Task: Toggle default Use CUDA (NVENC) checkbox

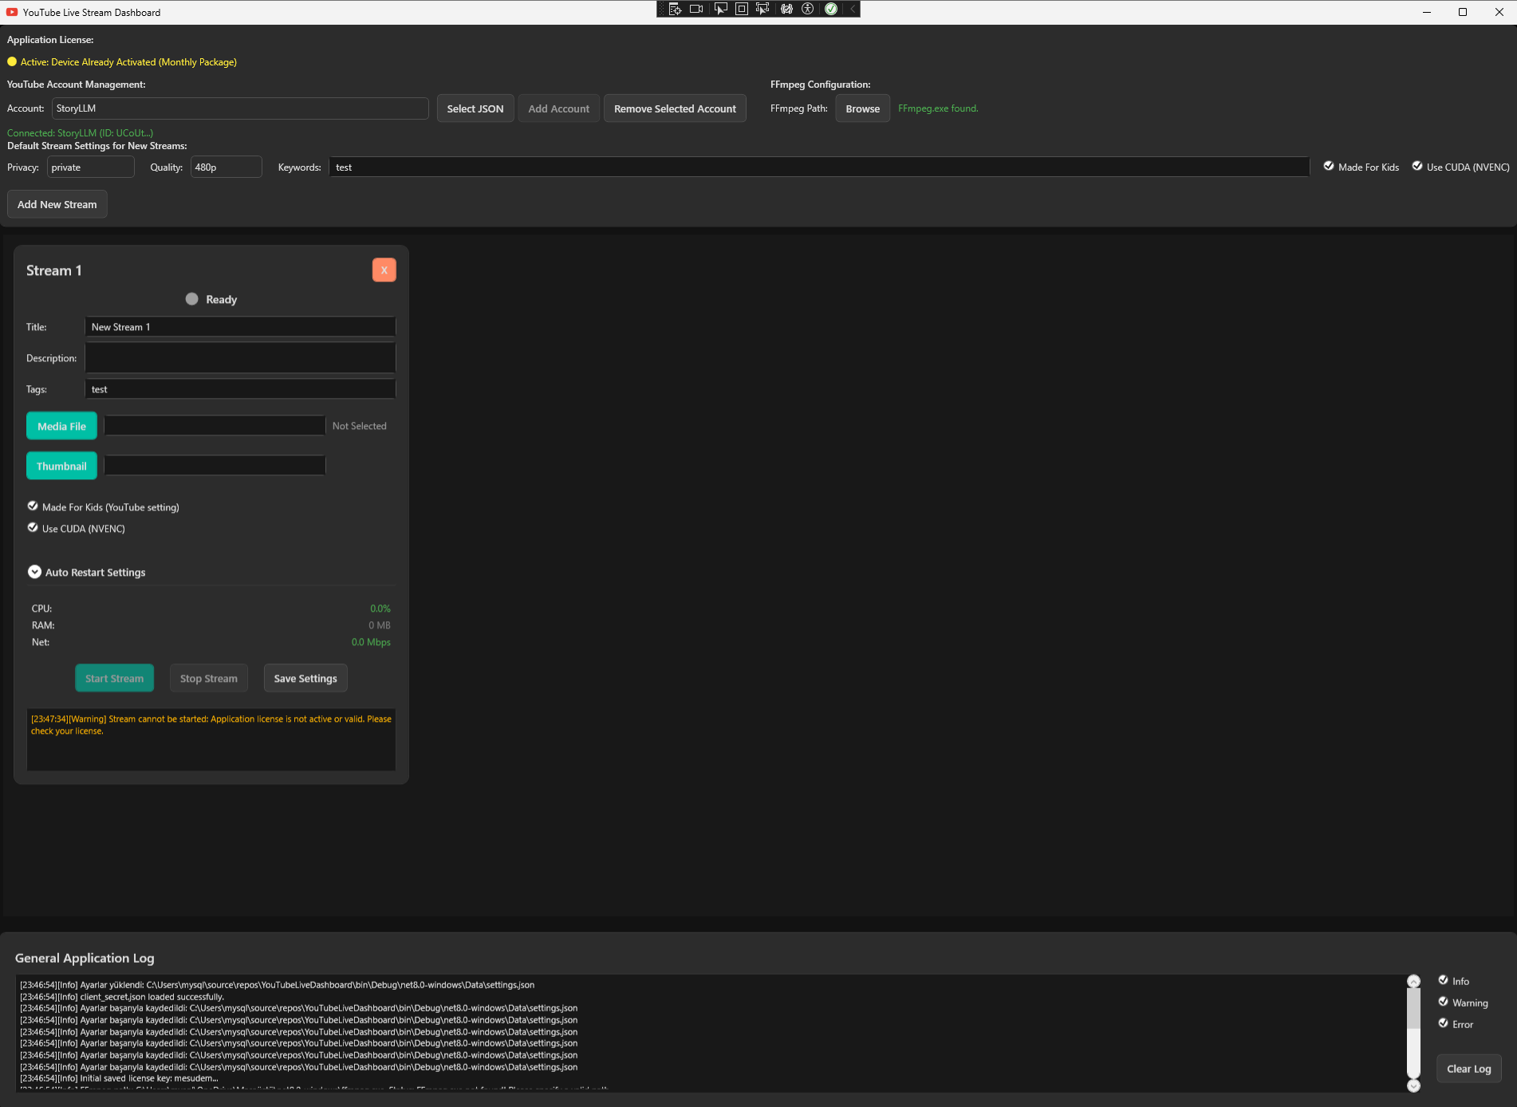Action: click(1417, 166)
